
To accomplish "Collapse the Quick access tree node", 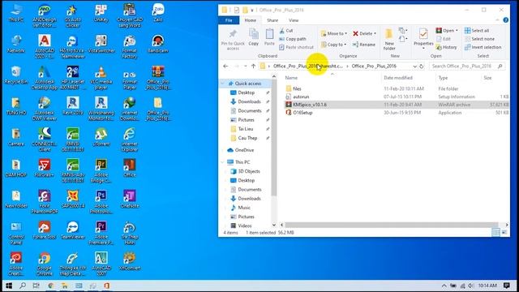I will (x=223, y=84).
